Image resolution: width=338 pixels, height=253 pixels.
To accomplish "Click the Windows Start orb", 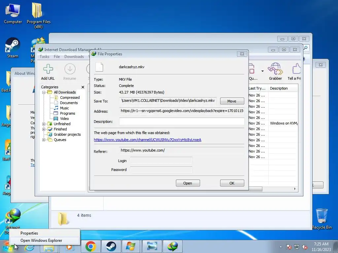I will (x=8, y=246).
